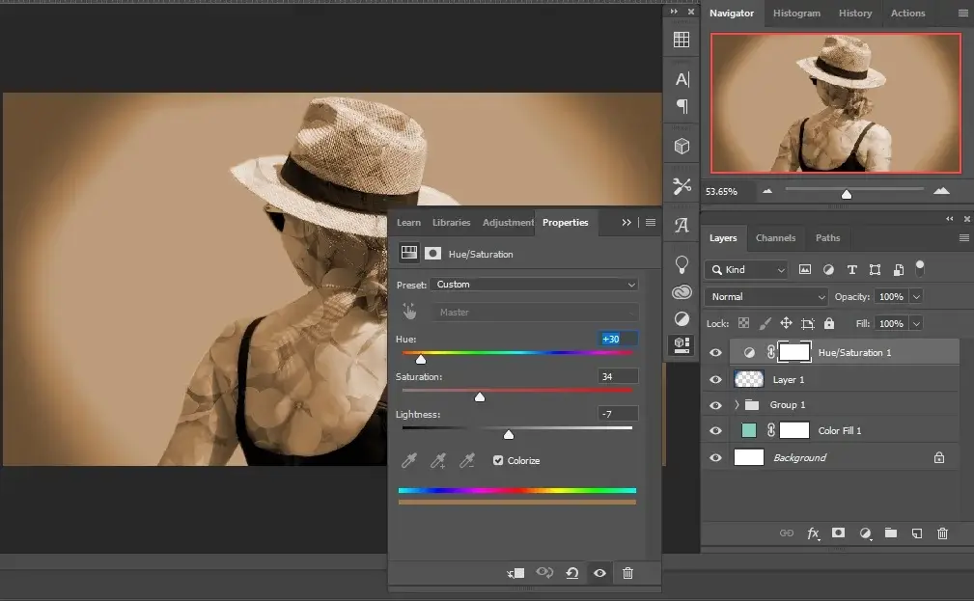This screenshot has width=974, height=601.
Task: Open layer styles via the fx icon
Action: [813, 533]
